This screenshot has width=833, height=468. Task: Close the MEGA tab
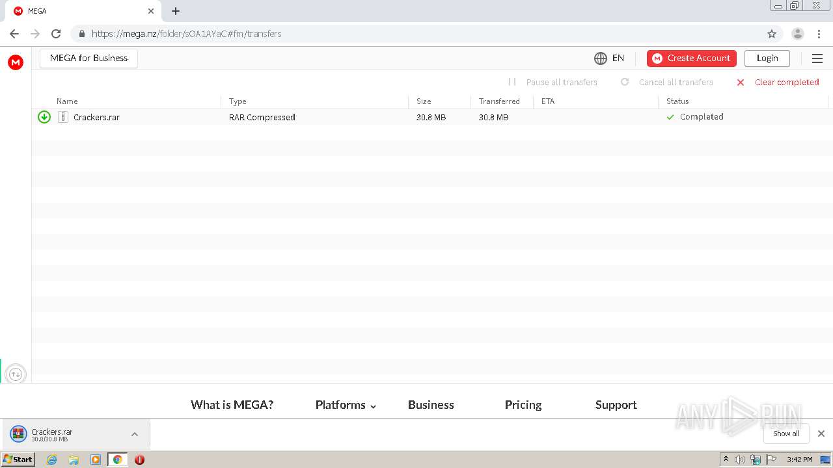click(x=151, y=11)
